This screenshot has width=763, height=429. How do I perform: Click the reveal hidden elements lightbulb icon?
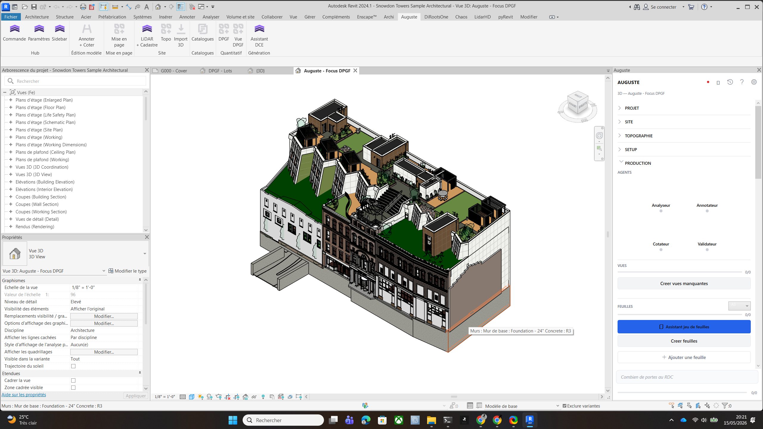263,397
